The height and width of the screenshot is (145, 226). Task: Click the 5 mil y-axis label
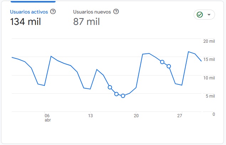tap(210, 96)
